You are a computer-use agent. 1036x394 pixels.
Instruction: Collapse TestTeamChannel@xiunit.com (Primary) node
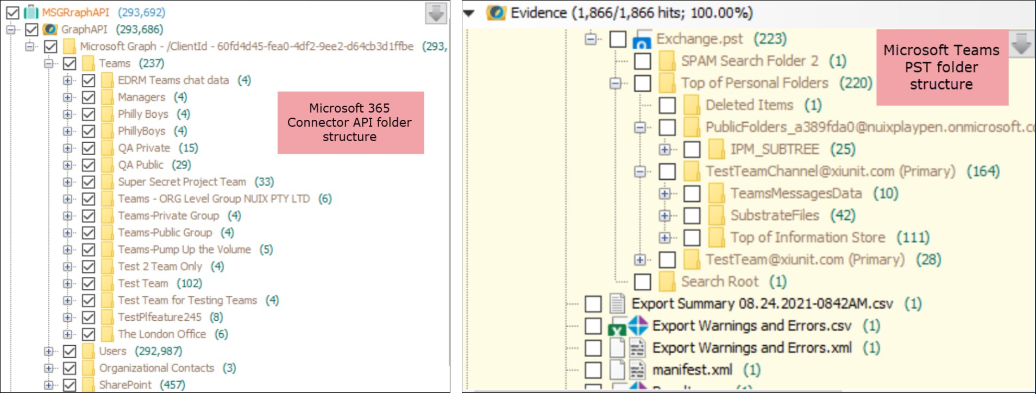click(x=640, y=171)
